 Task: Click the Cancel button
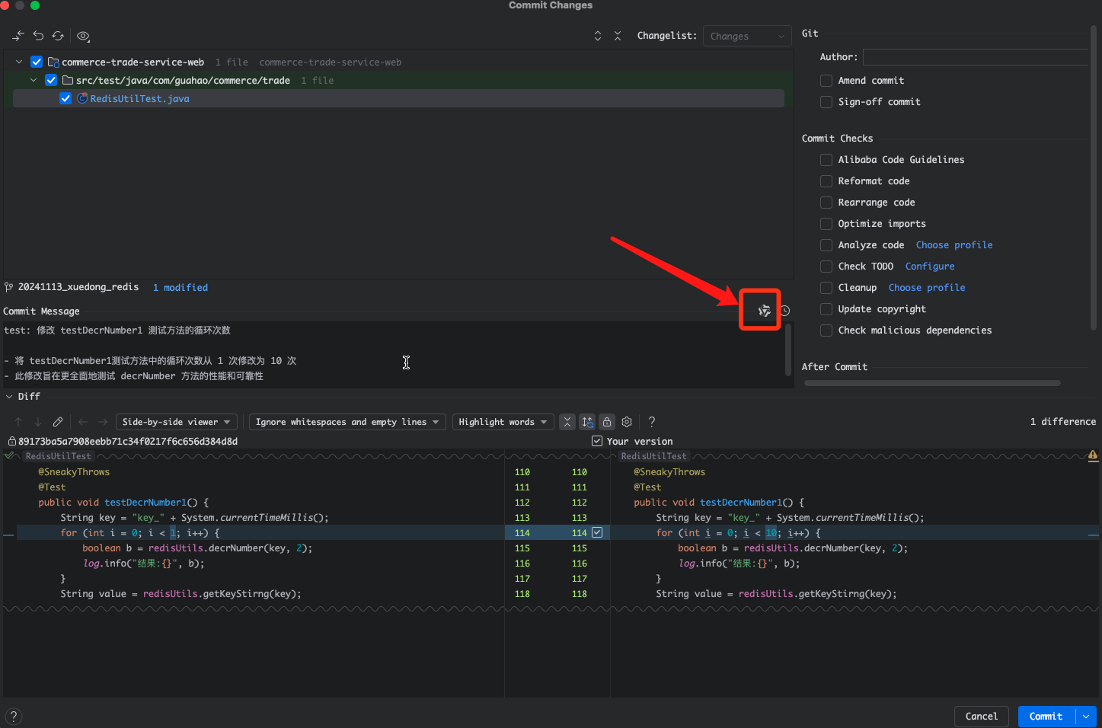tap(982, 717)
